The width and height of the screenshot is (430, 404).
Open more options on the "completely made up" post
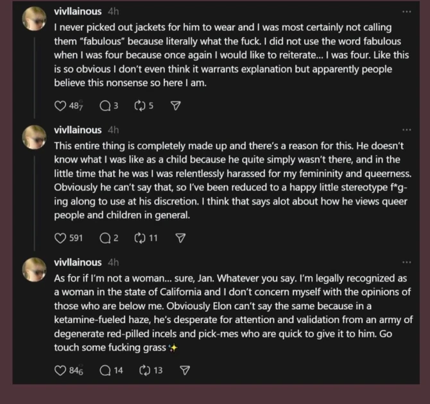click(x=406, y=130)
